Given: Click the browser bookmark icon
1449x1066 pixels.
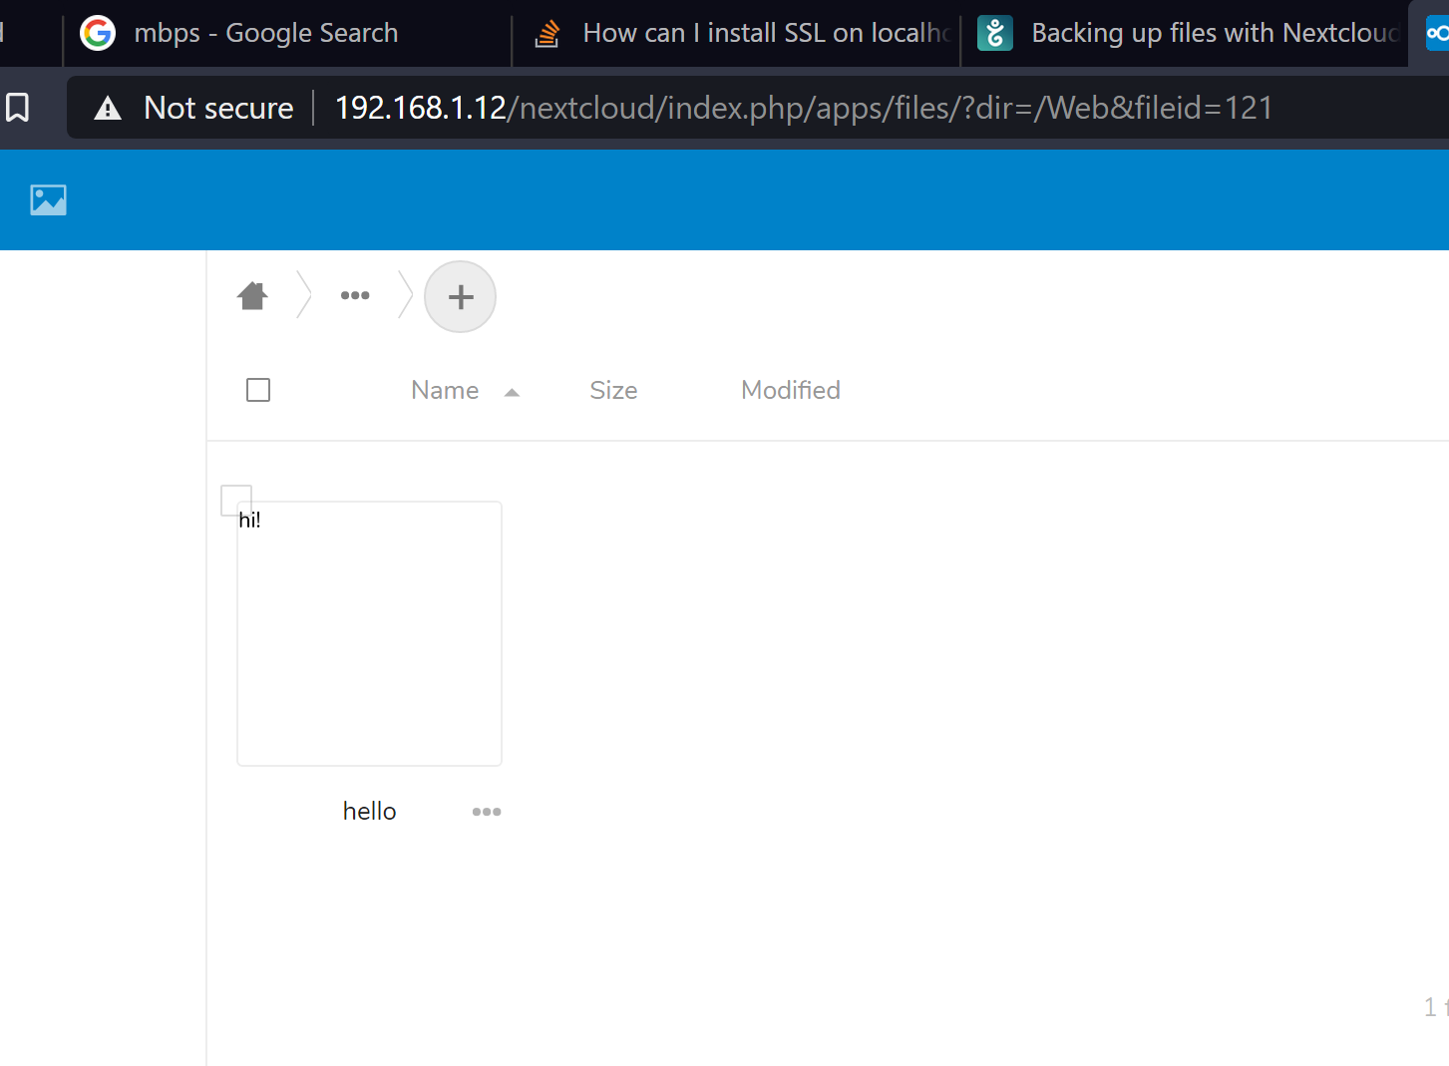Looking at the screenshot, I should (18, 108).
